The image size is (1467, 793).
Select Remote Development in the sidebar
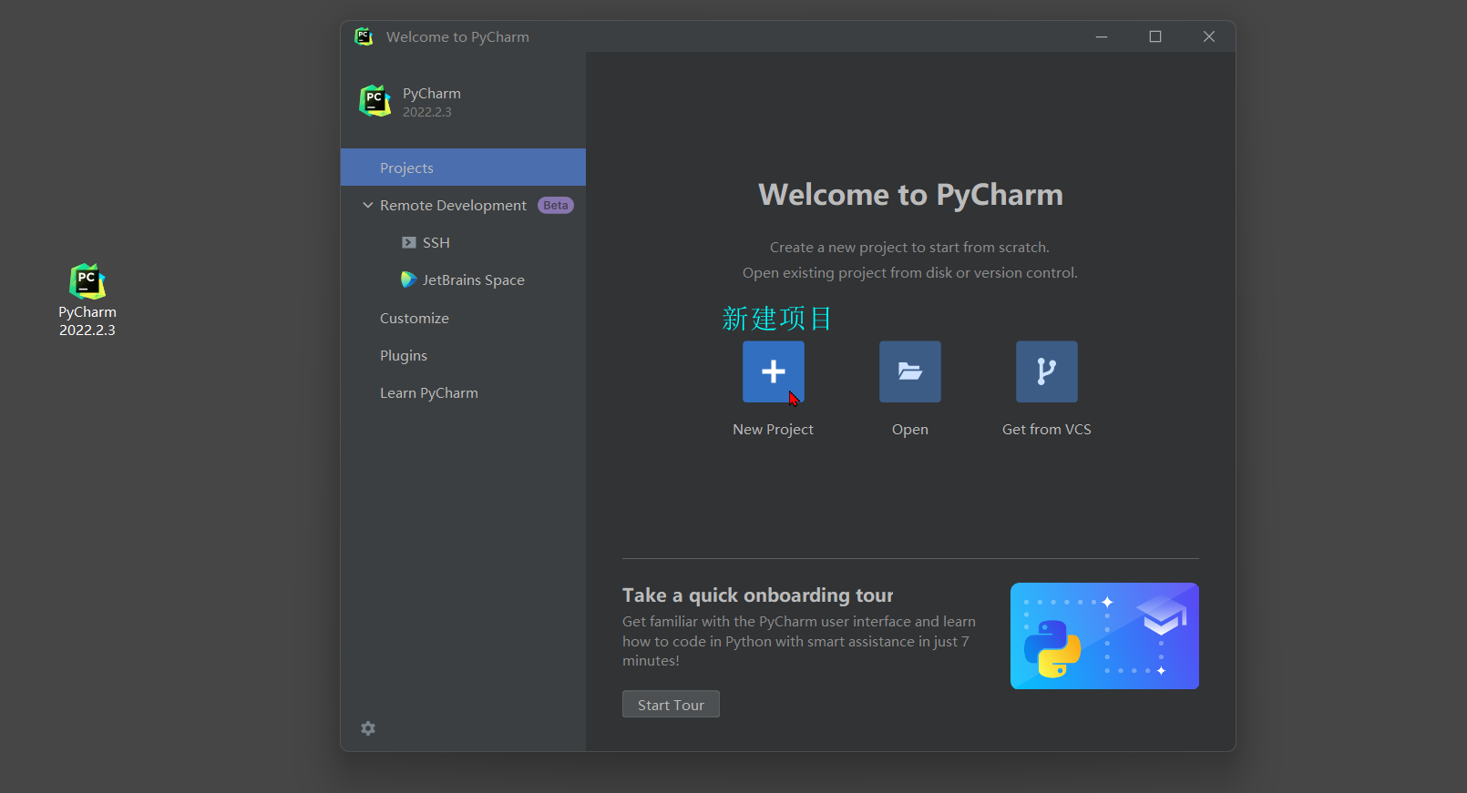point(453,206)
